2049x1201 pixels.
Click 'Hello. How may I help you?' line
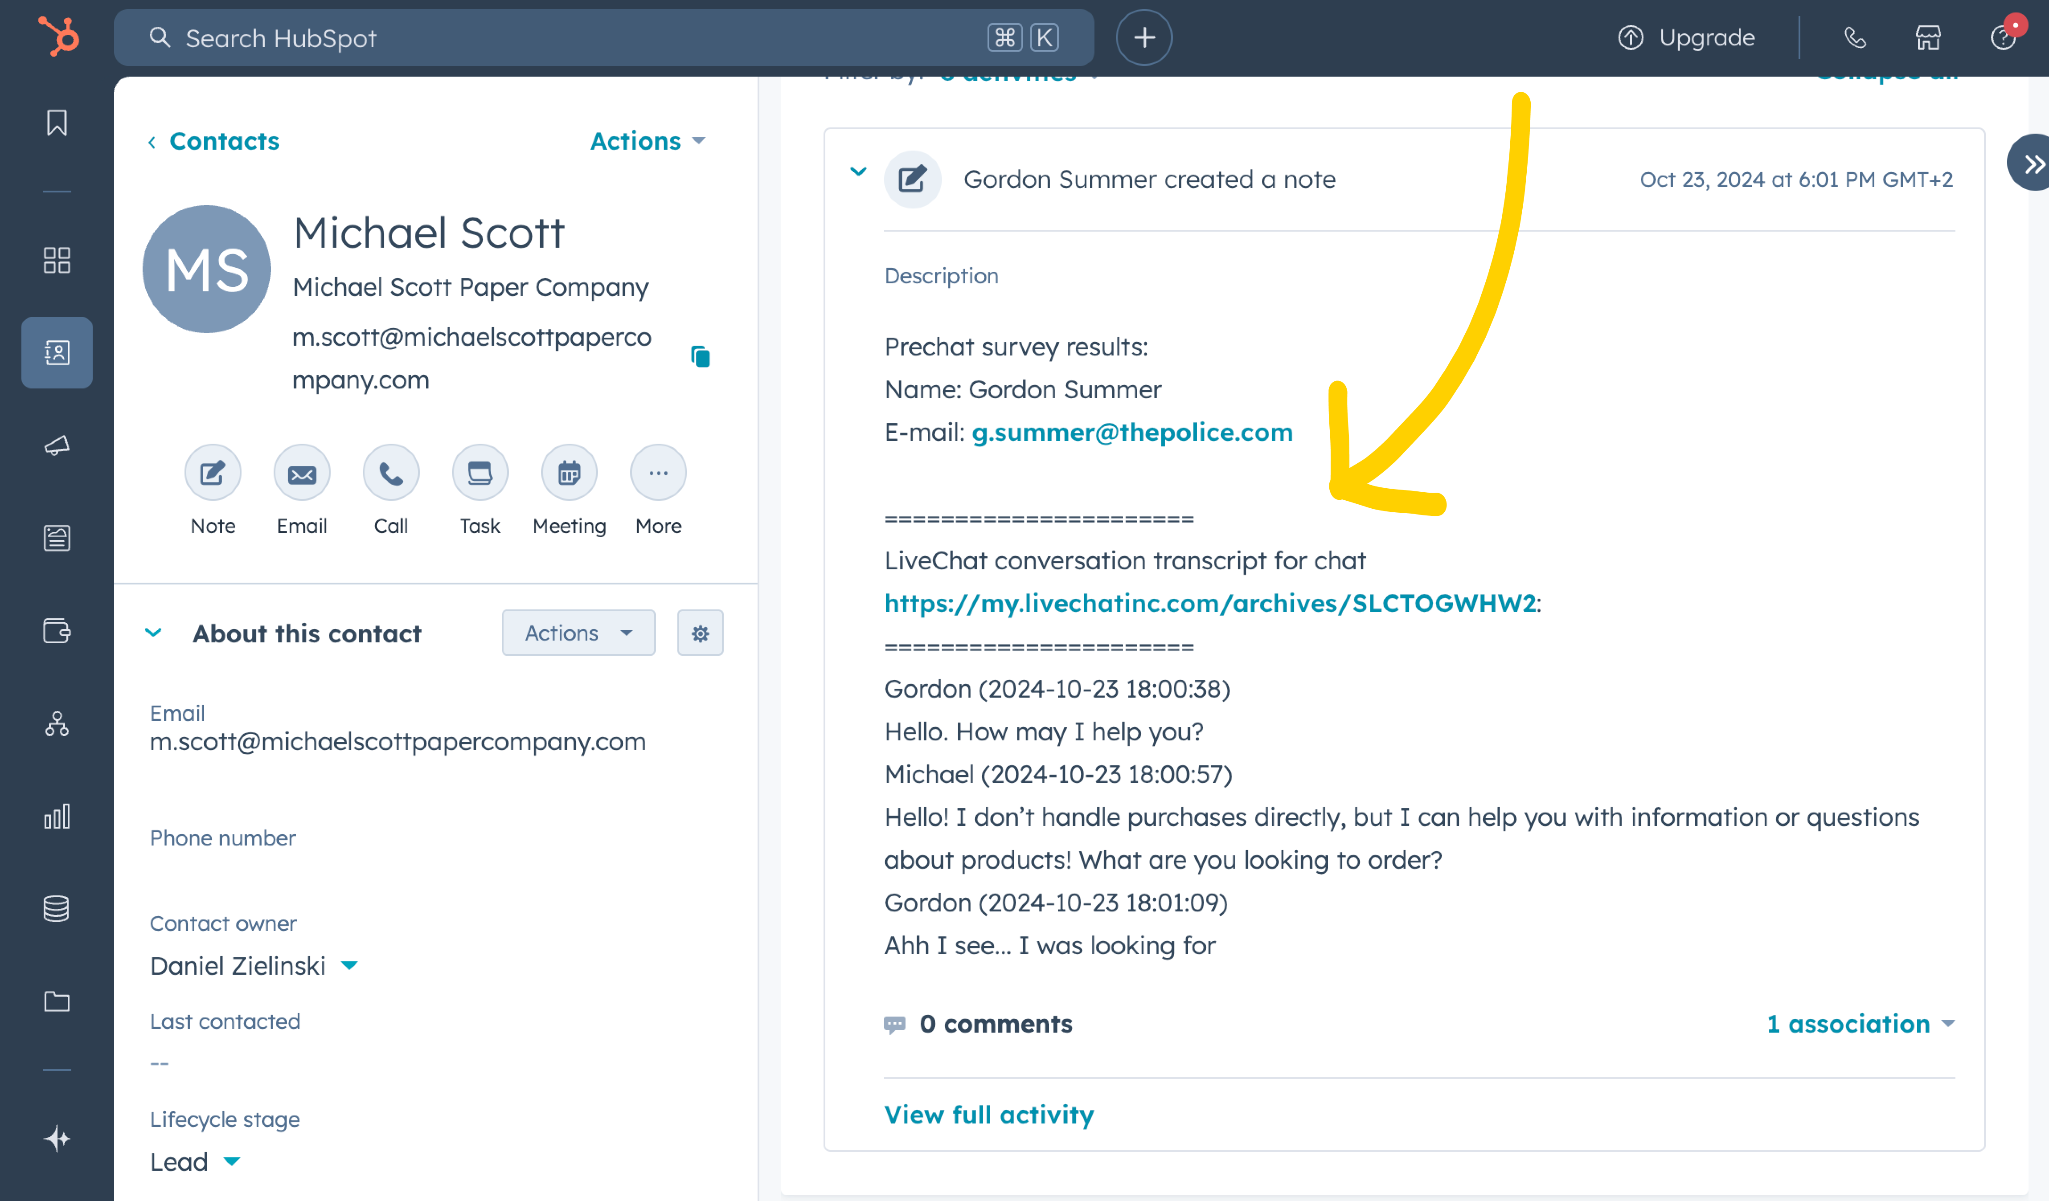point(1043,732)
